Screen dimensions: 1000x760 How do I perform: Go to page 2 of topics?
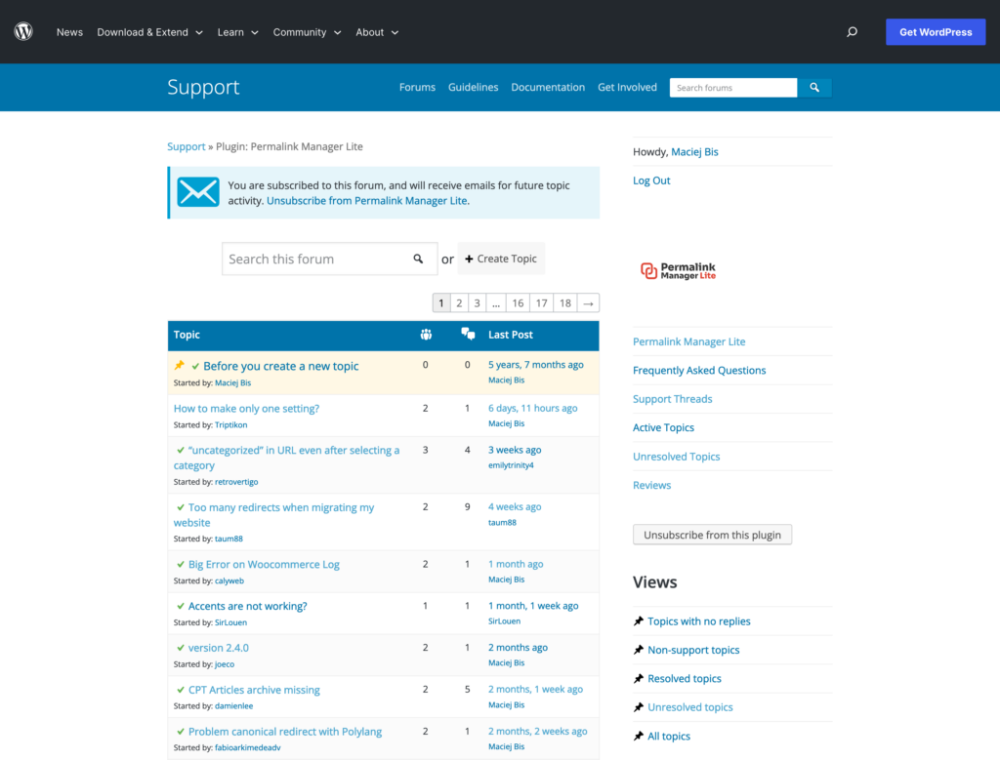(x=459, y=303)
